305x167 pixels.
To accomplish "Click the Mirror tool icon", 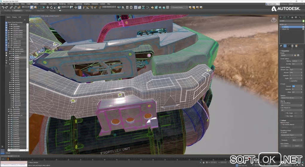I will tap(119, 7).
